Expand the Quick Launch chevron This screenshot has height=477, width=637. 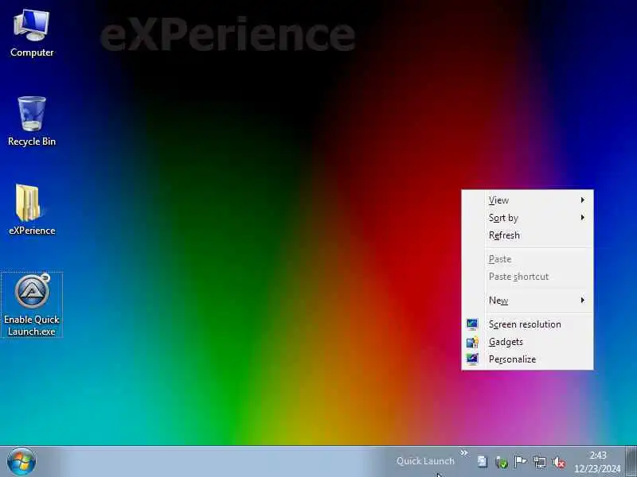pos(463,452)
